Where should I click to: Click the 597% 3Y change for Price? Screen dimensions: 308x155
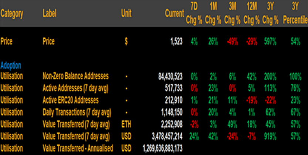pos(270,42)
